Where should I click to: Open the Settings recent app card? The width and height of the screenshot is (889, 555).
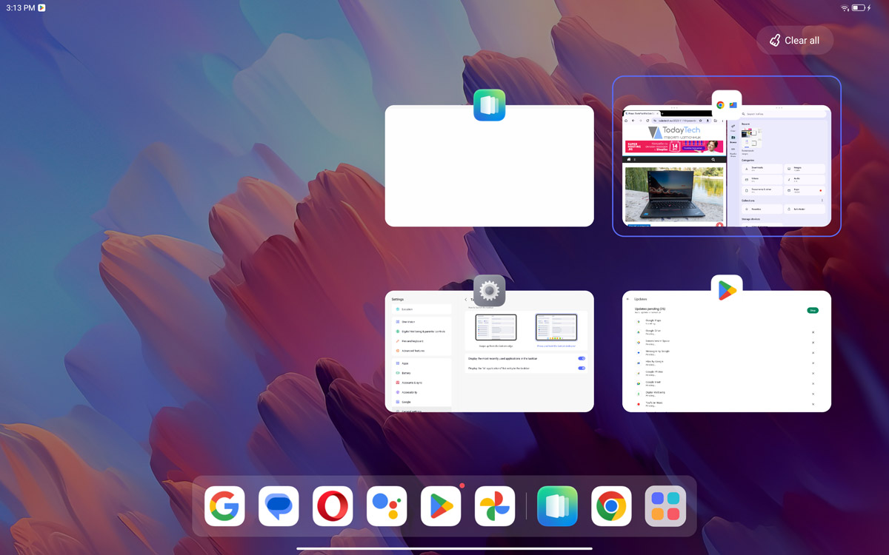click(x=489, y=351)
